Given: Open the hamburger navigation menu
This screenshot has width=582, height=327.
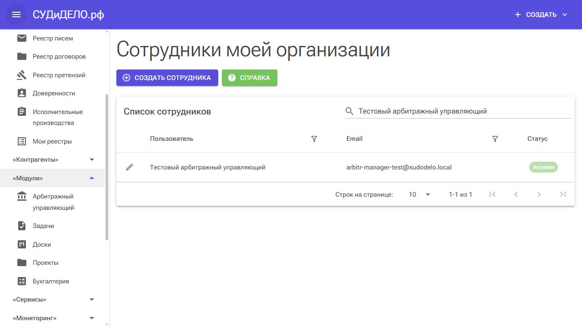Looking at the screenshot, I should click(x=16, y=15).
